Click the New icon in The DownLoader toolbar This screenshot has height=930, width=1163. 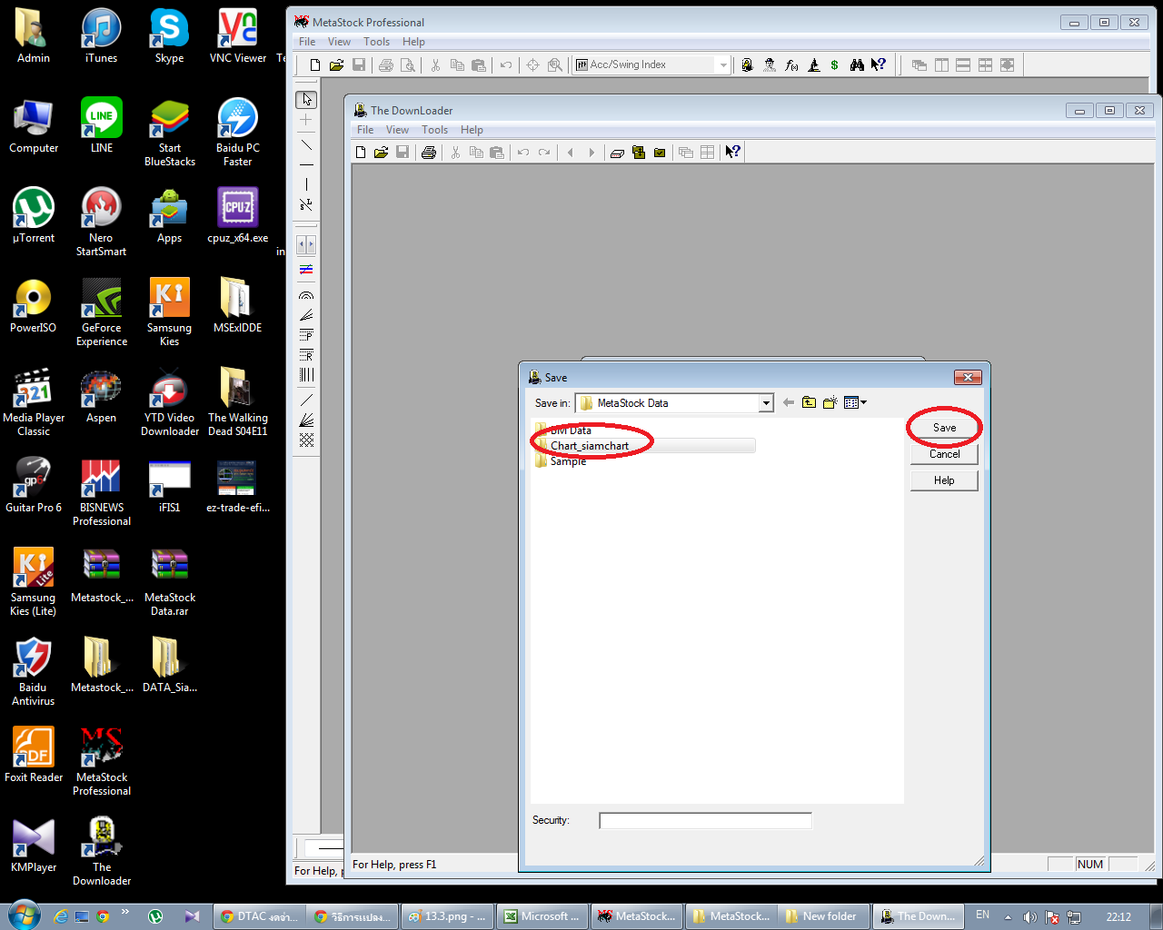point(361,153)
